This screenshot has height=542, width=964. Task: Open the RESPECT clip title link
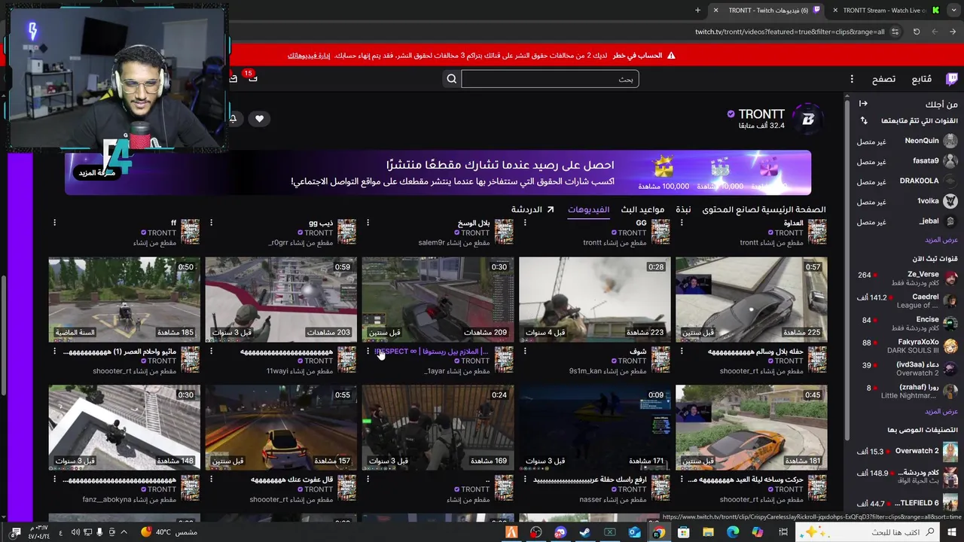click(x=432, y=352)
